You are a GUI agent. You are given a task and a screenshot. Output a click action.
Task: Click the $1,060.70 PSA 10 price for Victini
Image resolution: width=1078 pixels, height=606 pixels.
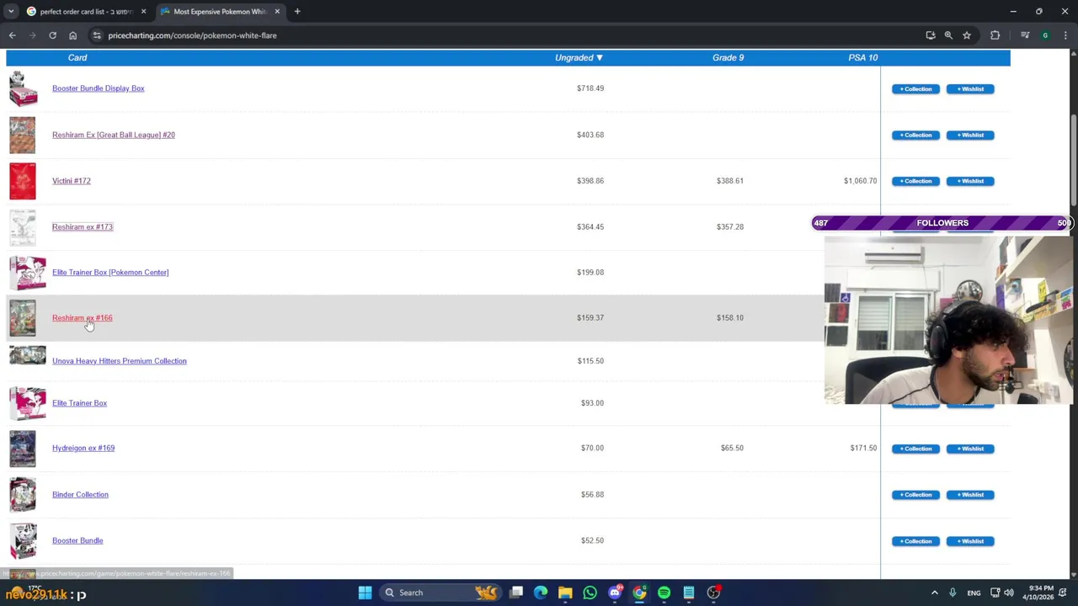tap(860, 181)
